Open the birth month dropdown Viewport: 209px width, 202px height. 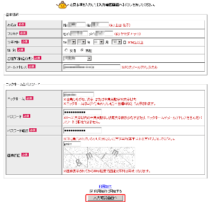pos(99,42)
